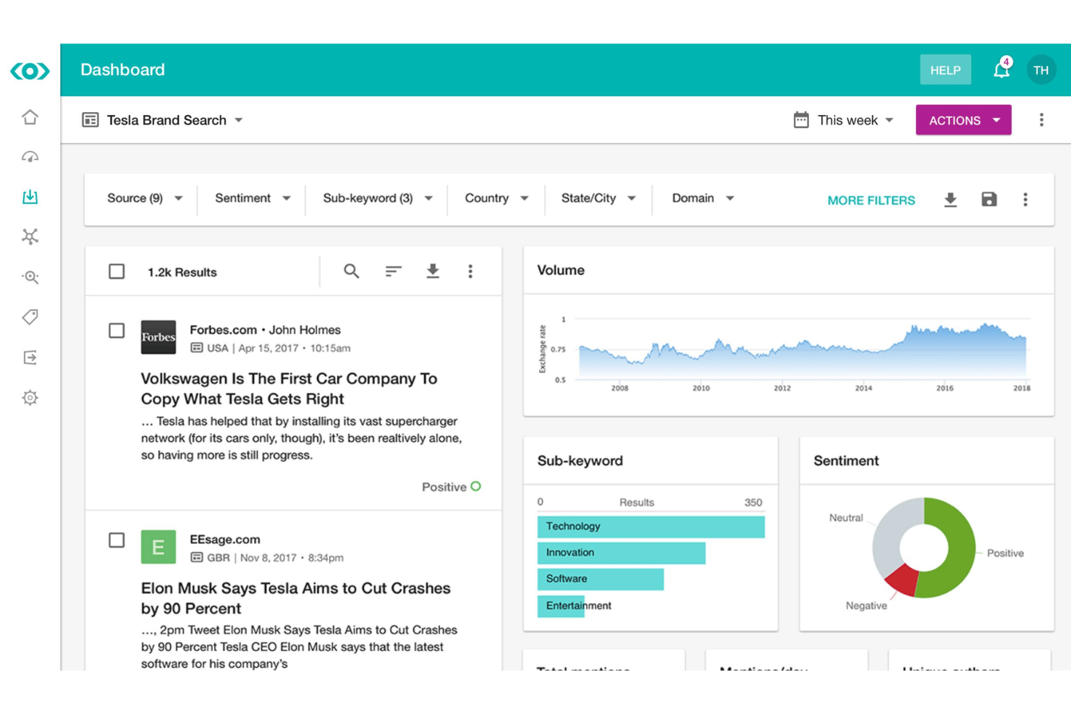Click the Sub-keyword panel heading
The image size is (1071, 714).
click(580, 461)
